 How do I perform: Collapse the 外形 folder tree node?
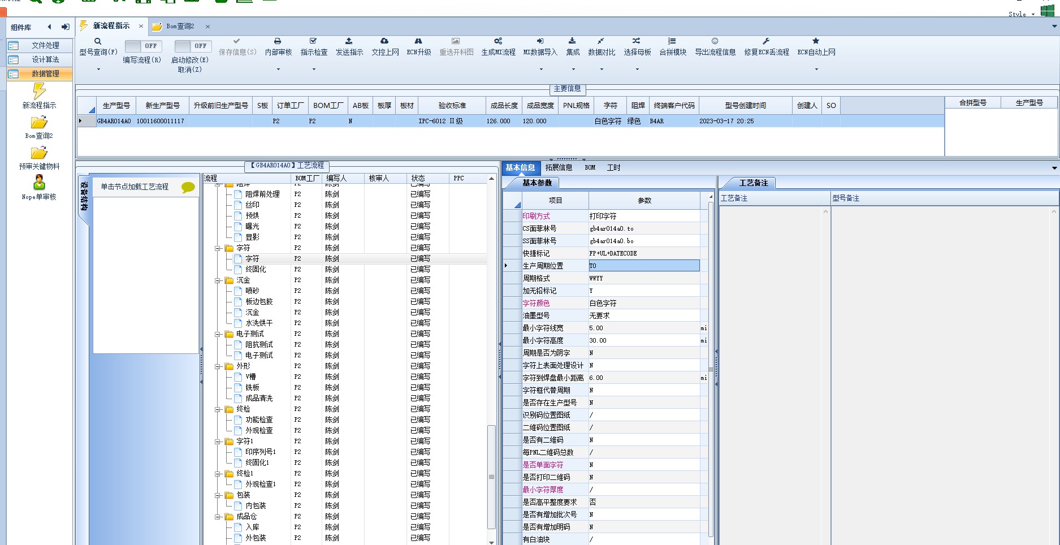click(218, 366)
